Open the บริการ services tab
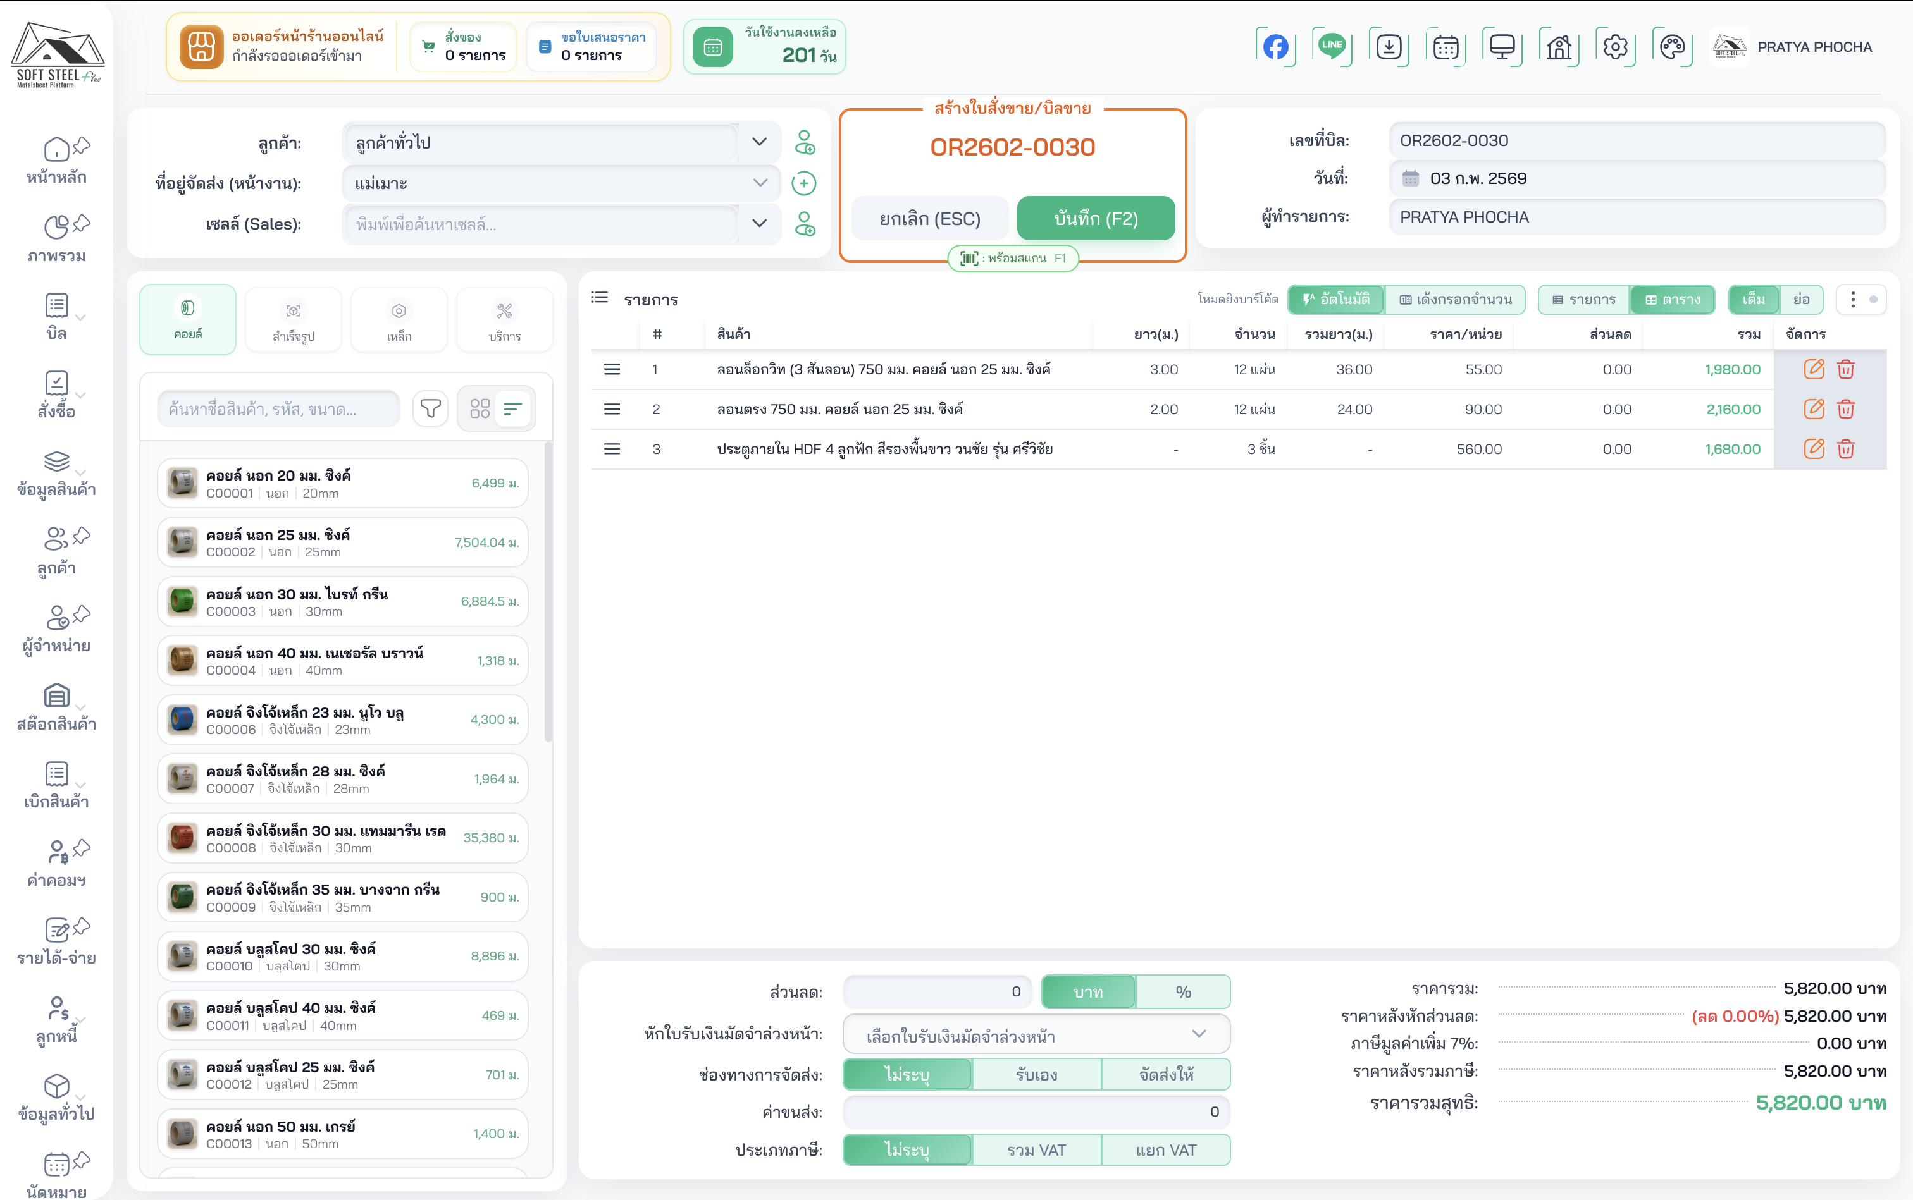1913x1200 pixels. pos(504,320)
